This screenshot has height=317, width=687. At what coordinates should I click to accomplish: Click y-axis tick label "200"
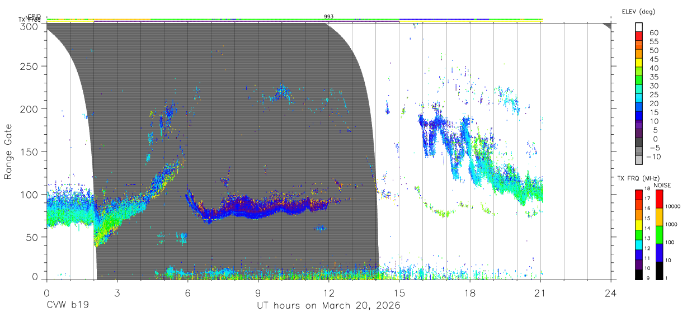pyautogui.click(x=30, y=109)
